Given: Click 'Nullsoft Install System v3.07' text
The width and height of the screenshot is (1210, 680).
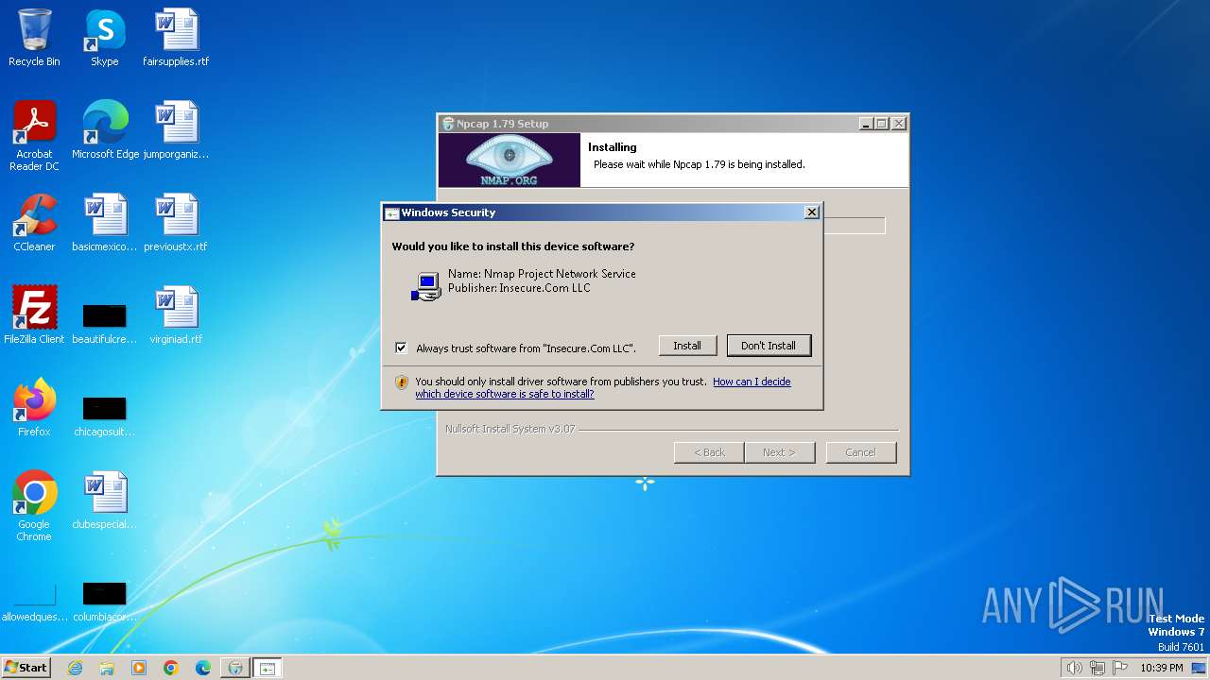Looking at the screenshot, I should (510, 429).
